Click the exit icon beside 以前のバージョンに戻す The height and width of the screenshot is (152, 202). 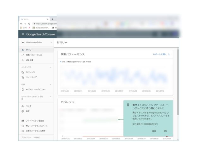(x=23, y=131)
